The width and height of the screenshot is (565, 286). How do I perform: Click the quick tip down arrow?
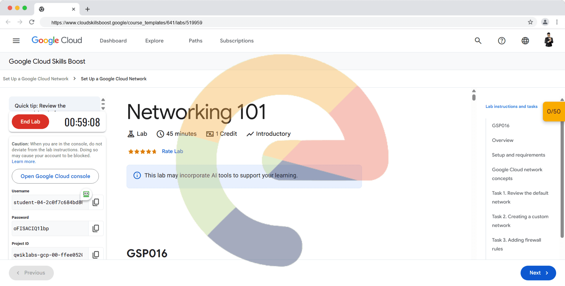click(x=103, y=108)
